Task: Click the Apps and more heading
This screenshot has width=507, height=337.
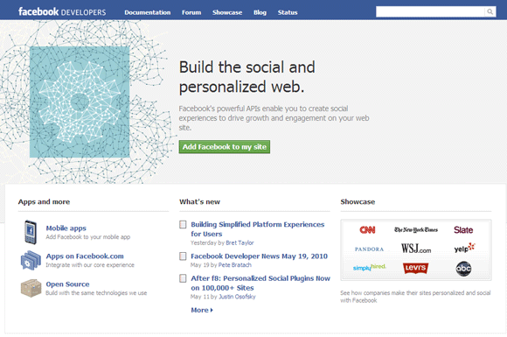Action: tap(44, 201)
